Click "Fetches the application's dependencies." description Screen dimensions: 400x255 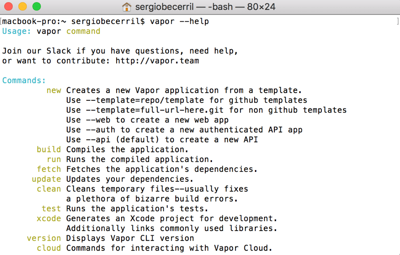[162, 169]
